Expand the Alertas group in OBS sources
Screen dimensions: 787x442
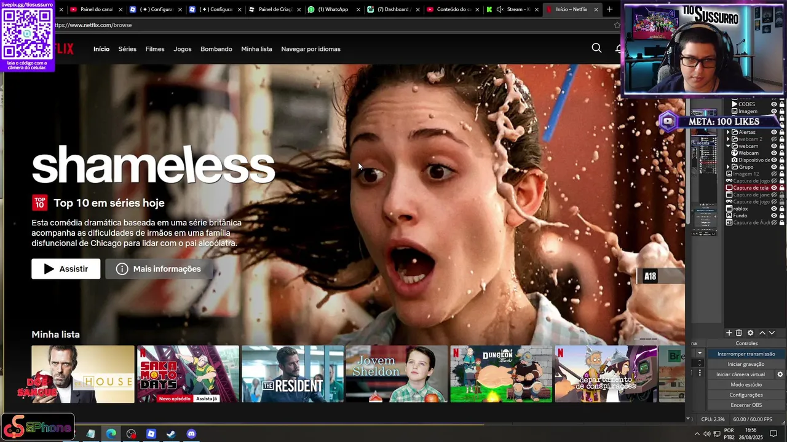point(728,132)
